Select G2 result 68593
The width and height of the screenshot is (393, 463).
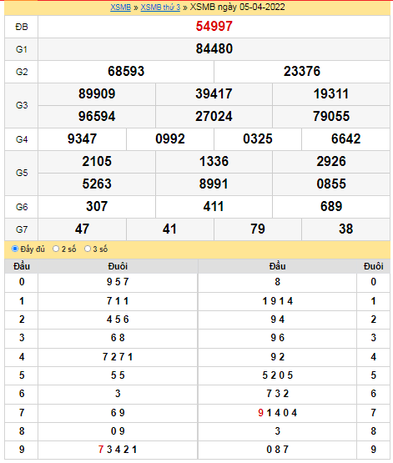(x=126, y=71)
